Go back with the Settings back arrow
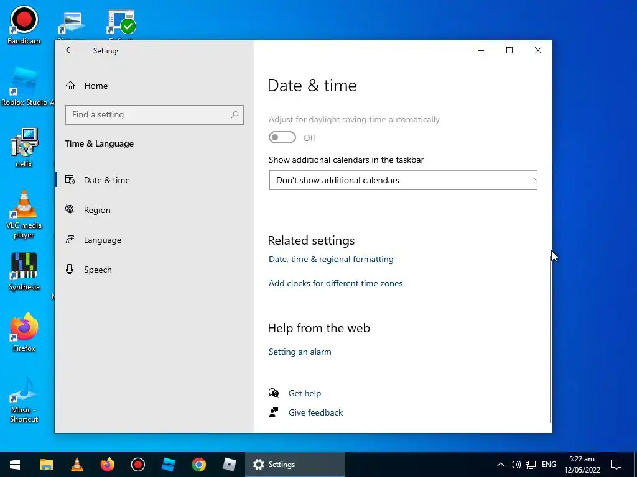 (x=70, y=50)
